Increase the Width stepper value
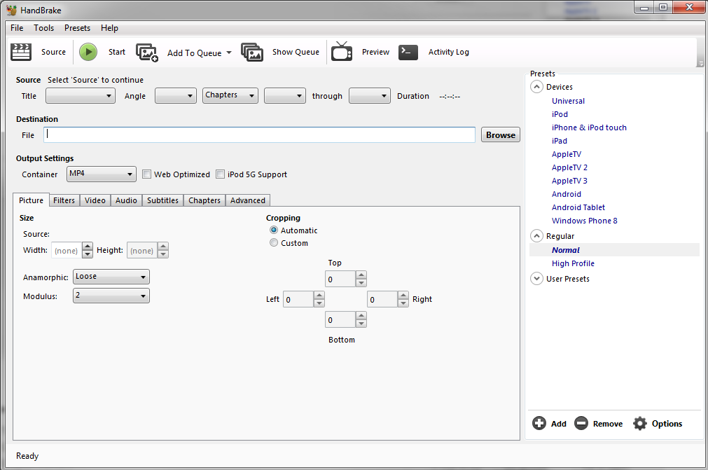The image size is (708, 470). coord(88,247)
